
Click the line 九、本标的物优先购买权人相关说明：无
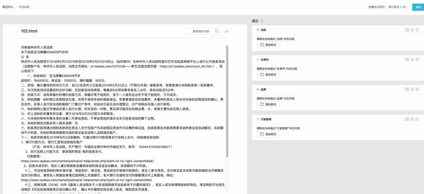pyautogui.click(x=49, y=123)
